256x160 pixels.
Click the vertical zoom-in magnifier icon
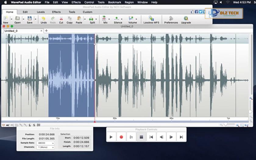click(251, 98)
